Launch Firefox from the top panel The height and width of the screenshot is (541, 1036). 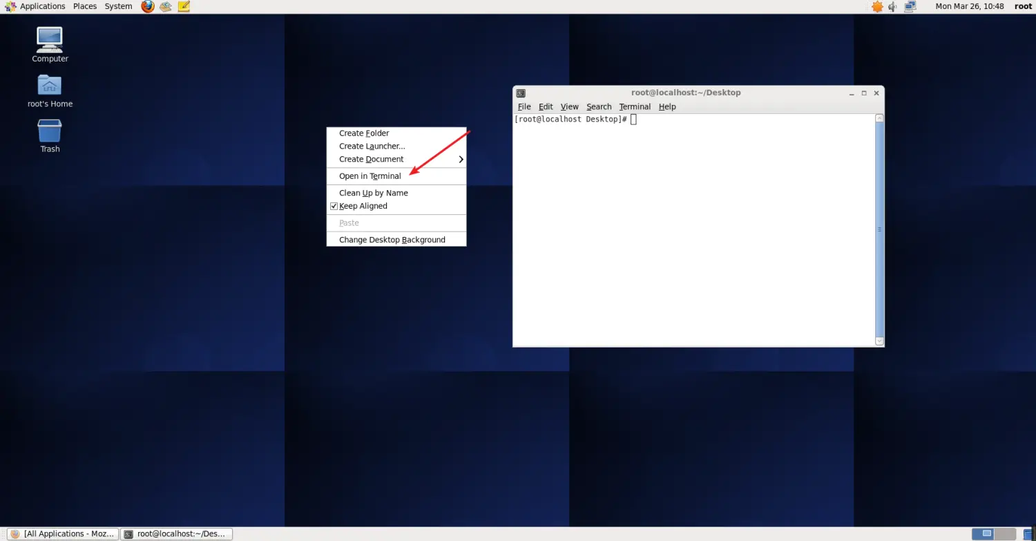point(148,6)
